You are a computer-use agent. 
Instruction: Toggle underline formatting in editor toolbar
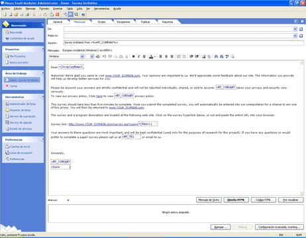point(144,57)
